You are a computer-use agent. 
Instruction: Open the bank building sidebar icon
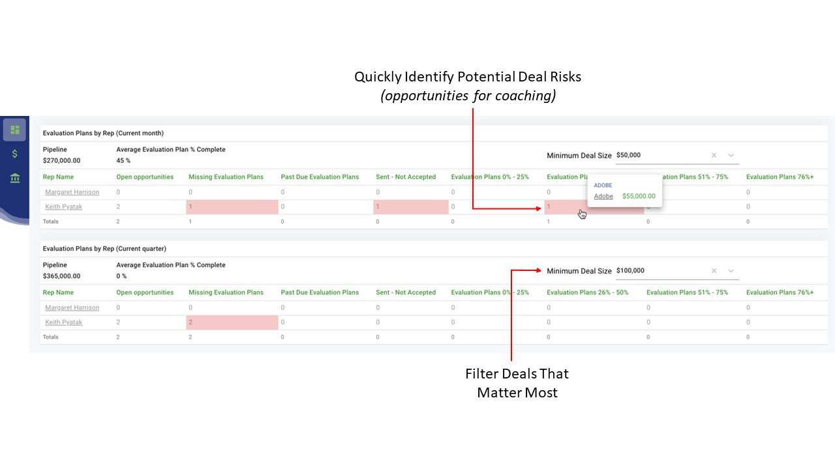click(x=14, y=178)
